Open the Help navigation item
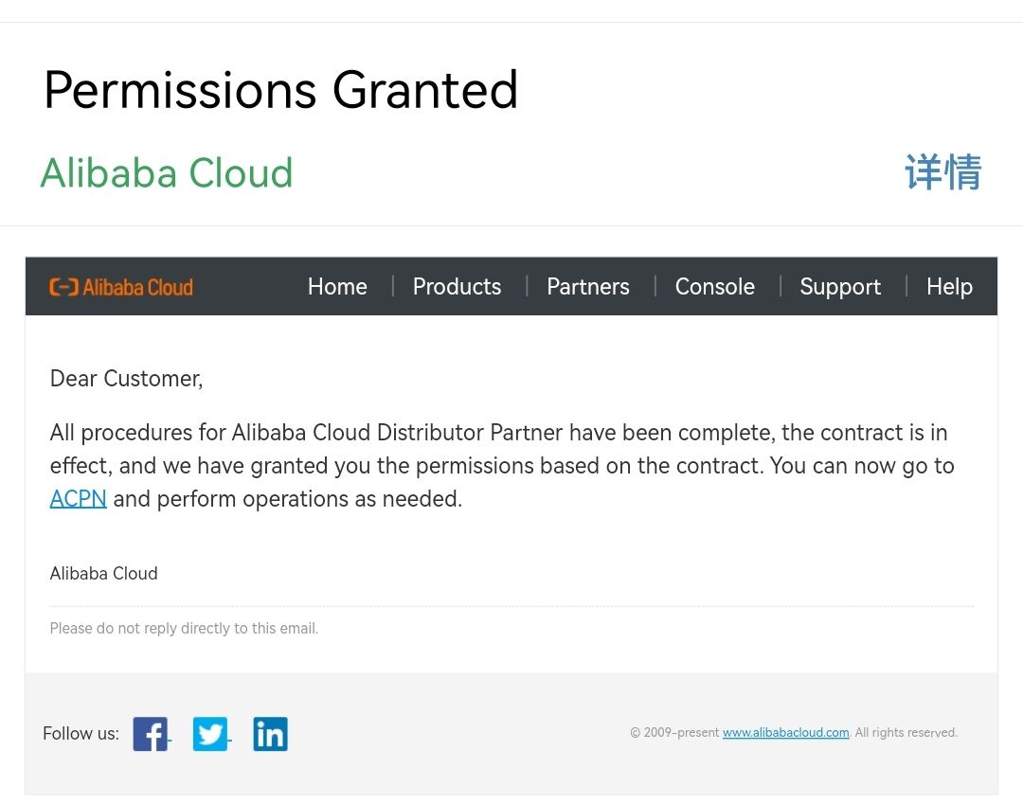 click(x=949, y=287)
